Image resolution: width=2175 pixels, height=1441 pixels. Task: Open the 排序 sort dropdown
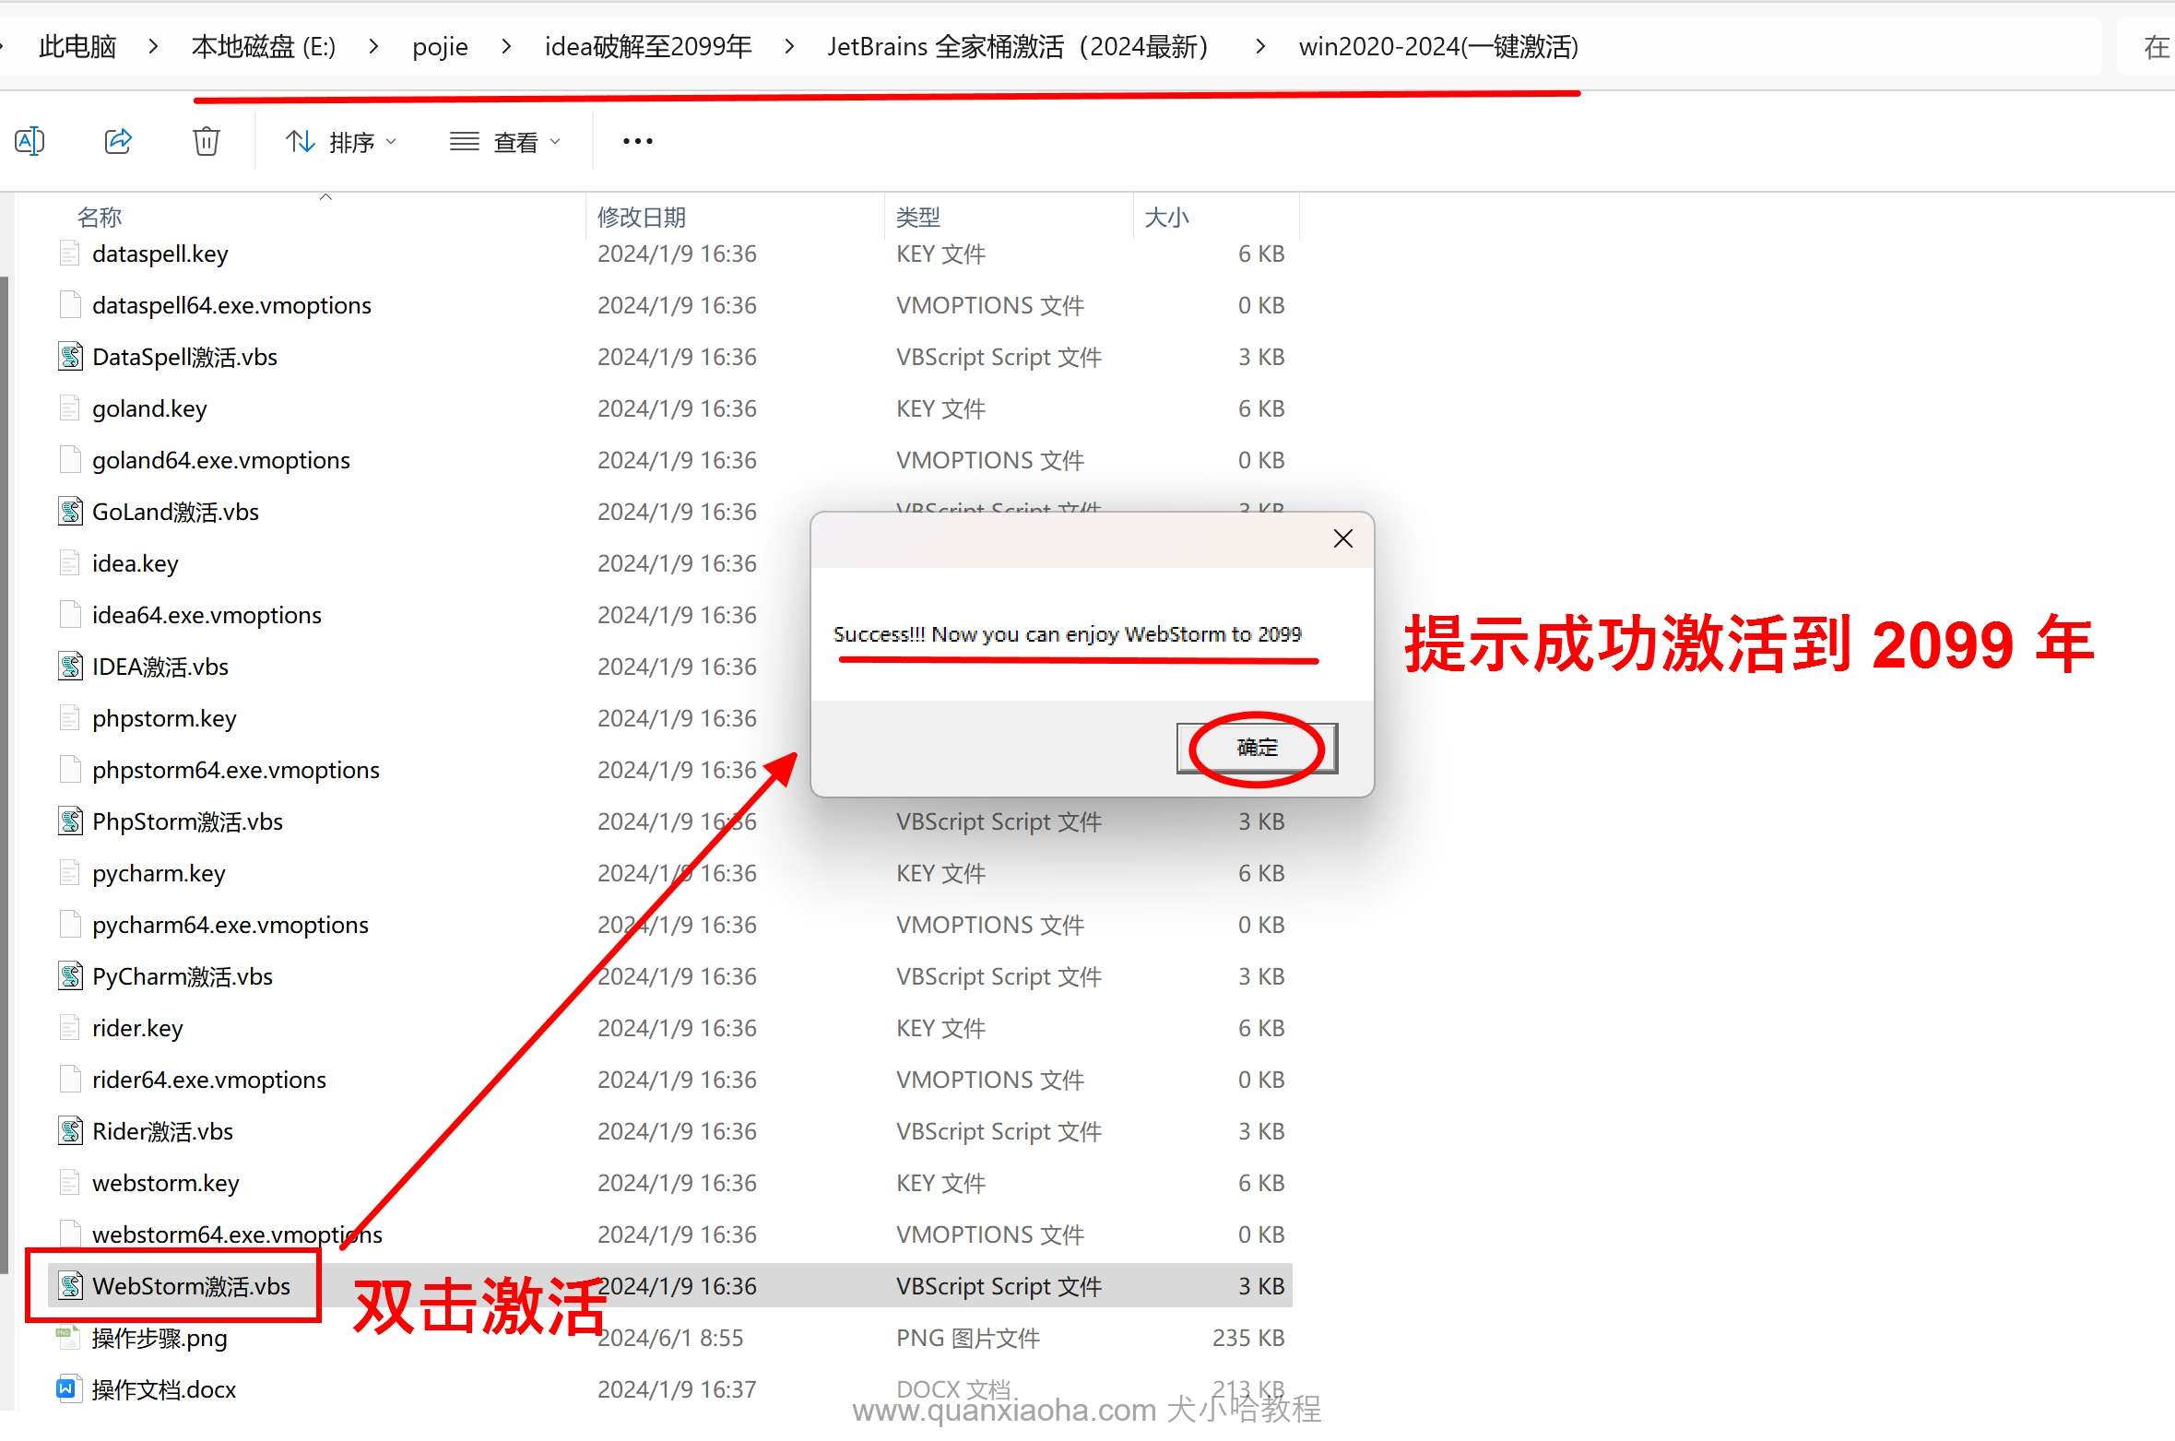coord(340,142)
